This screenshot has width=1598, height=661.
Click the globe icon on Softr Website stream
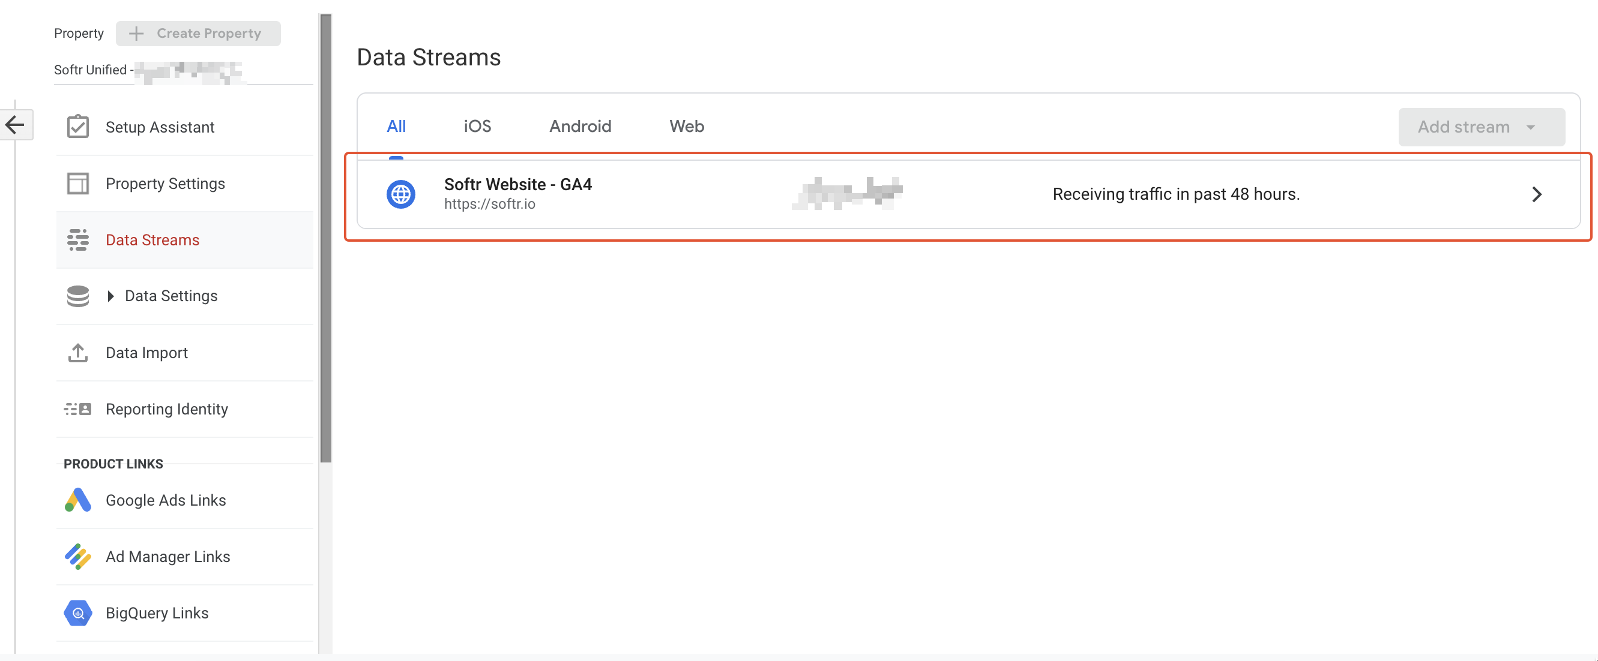pyautogui.click(x=401, y=194)
